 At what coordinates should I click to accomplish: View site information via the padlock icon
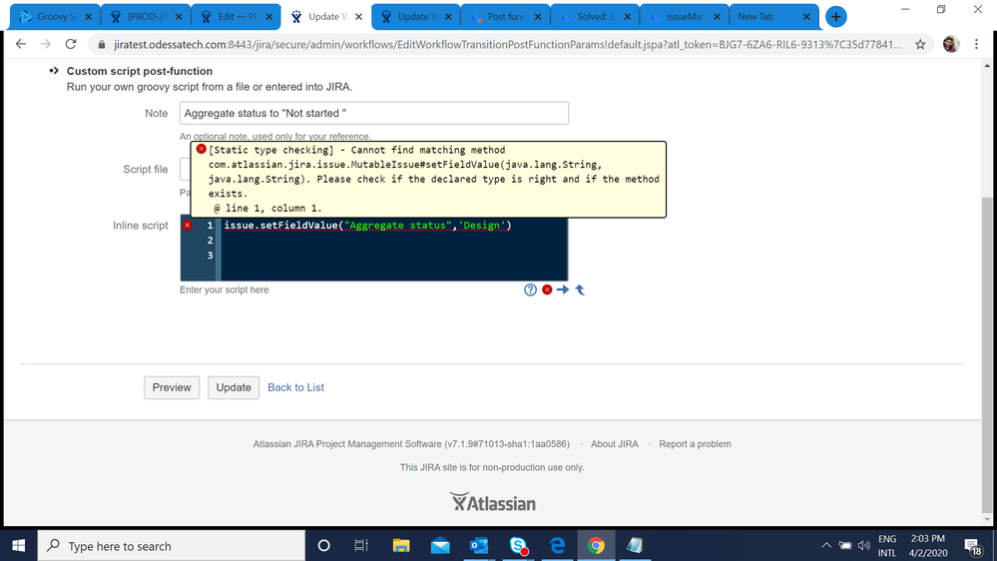coord(101,45)
